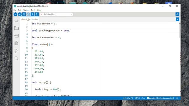Click the notifications bell in status bar
189x106 pixels.
tap(177, 98)
